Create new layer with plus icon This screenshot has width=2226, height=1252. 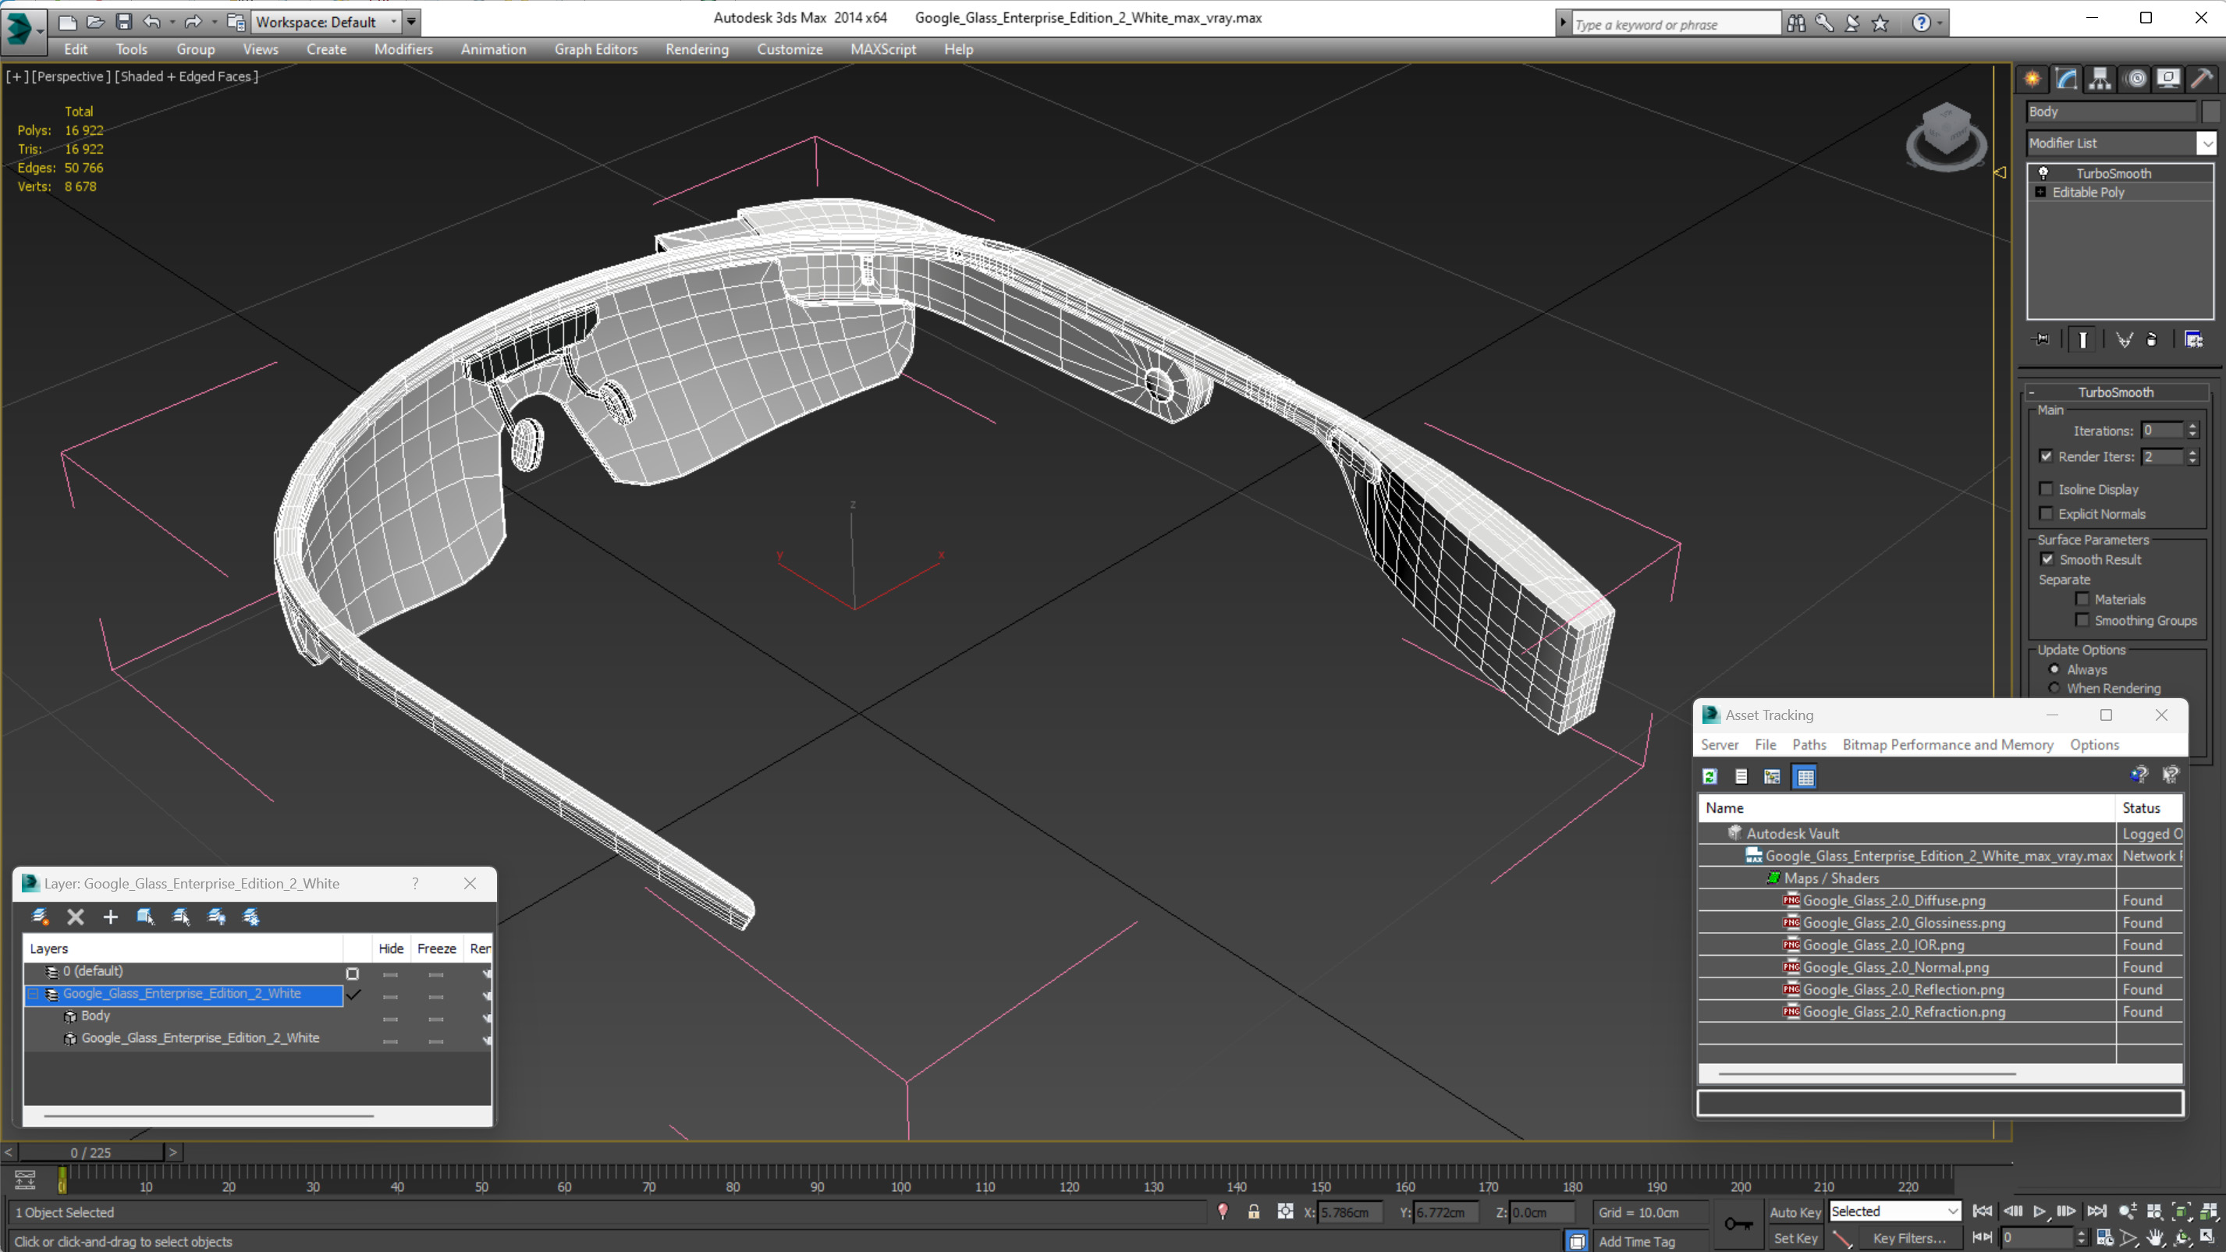pyautogui.click(x=110, y=917)
